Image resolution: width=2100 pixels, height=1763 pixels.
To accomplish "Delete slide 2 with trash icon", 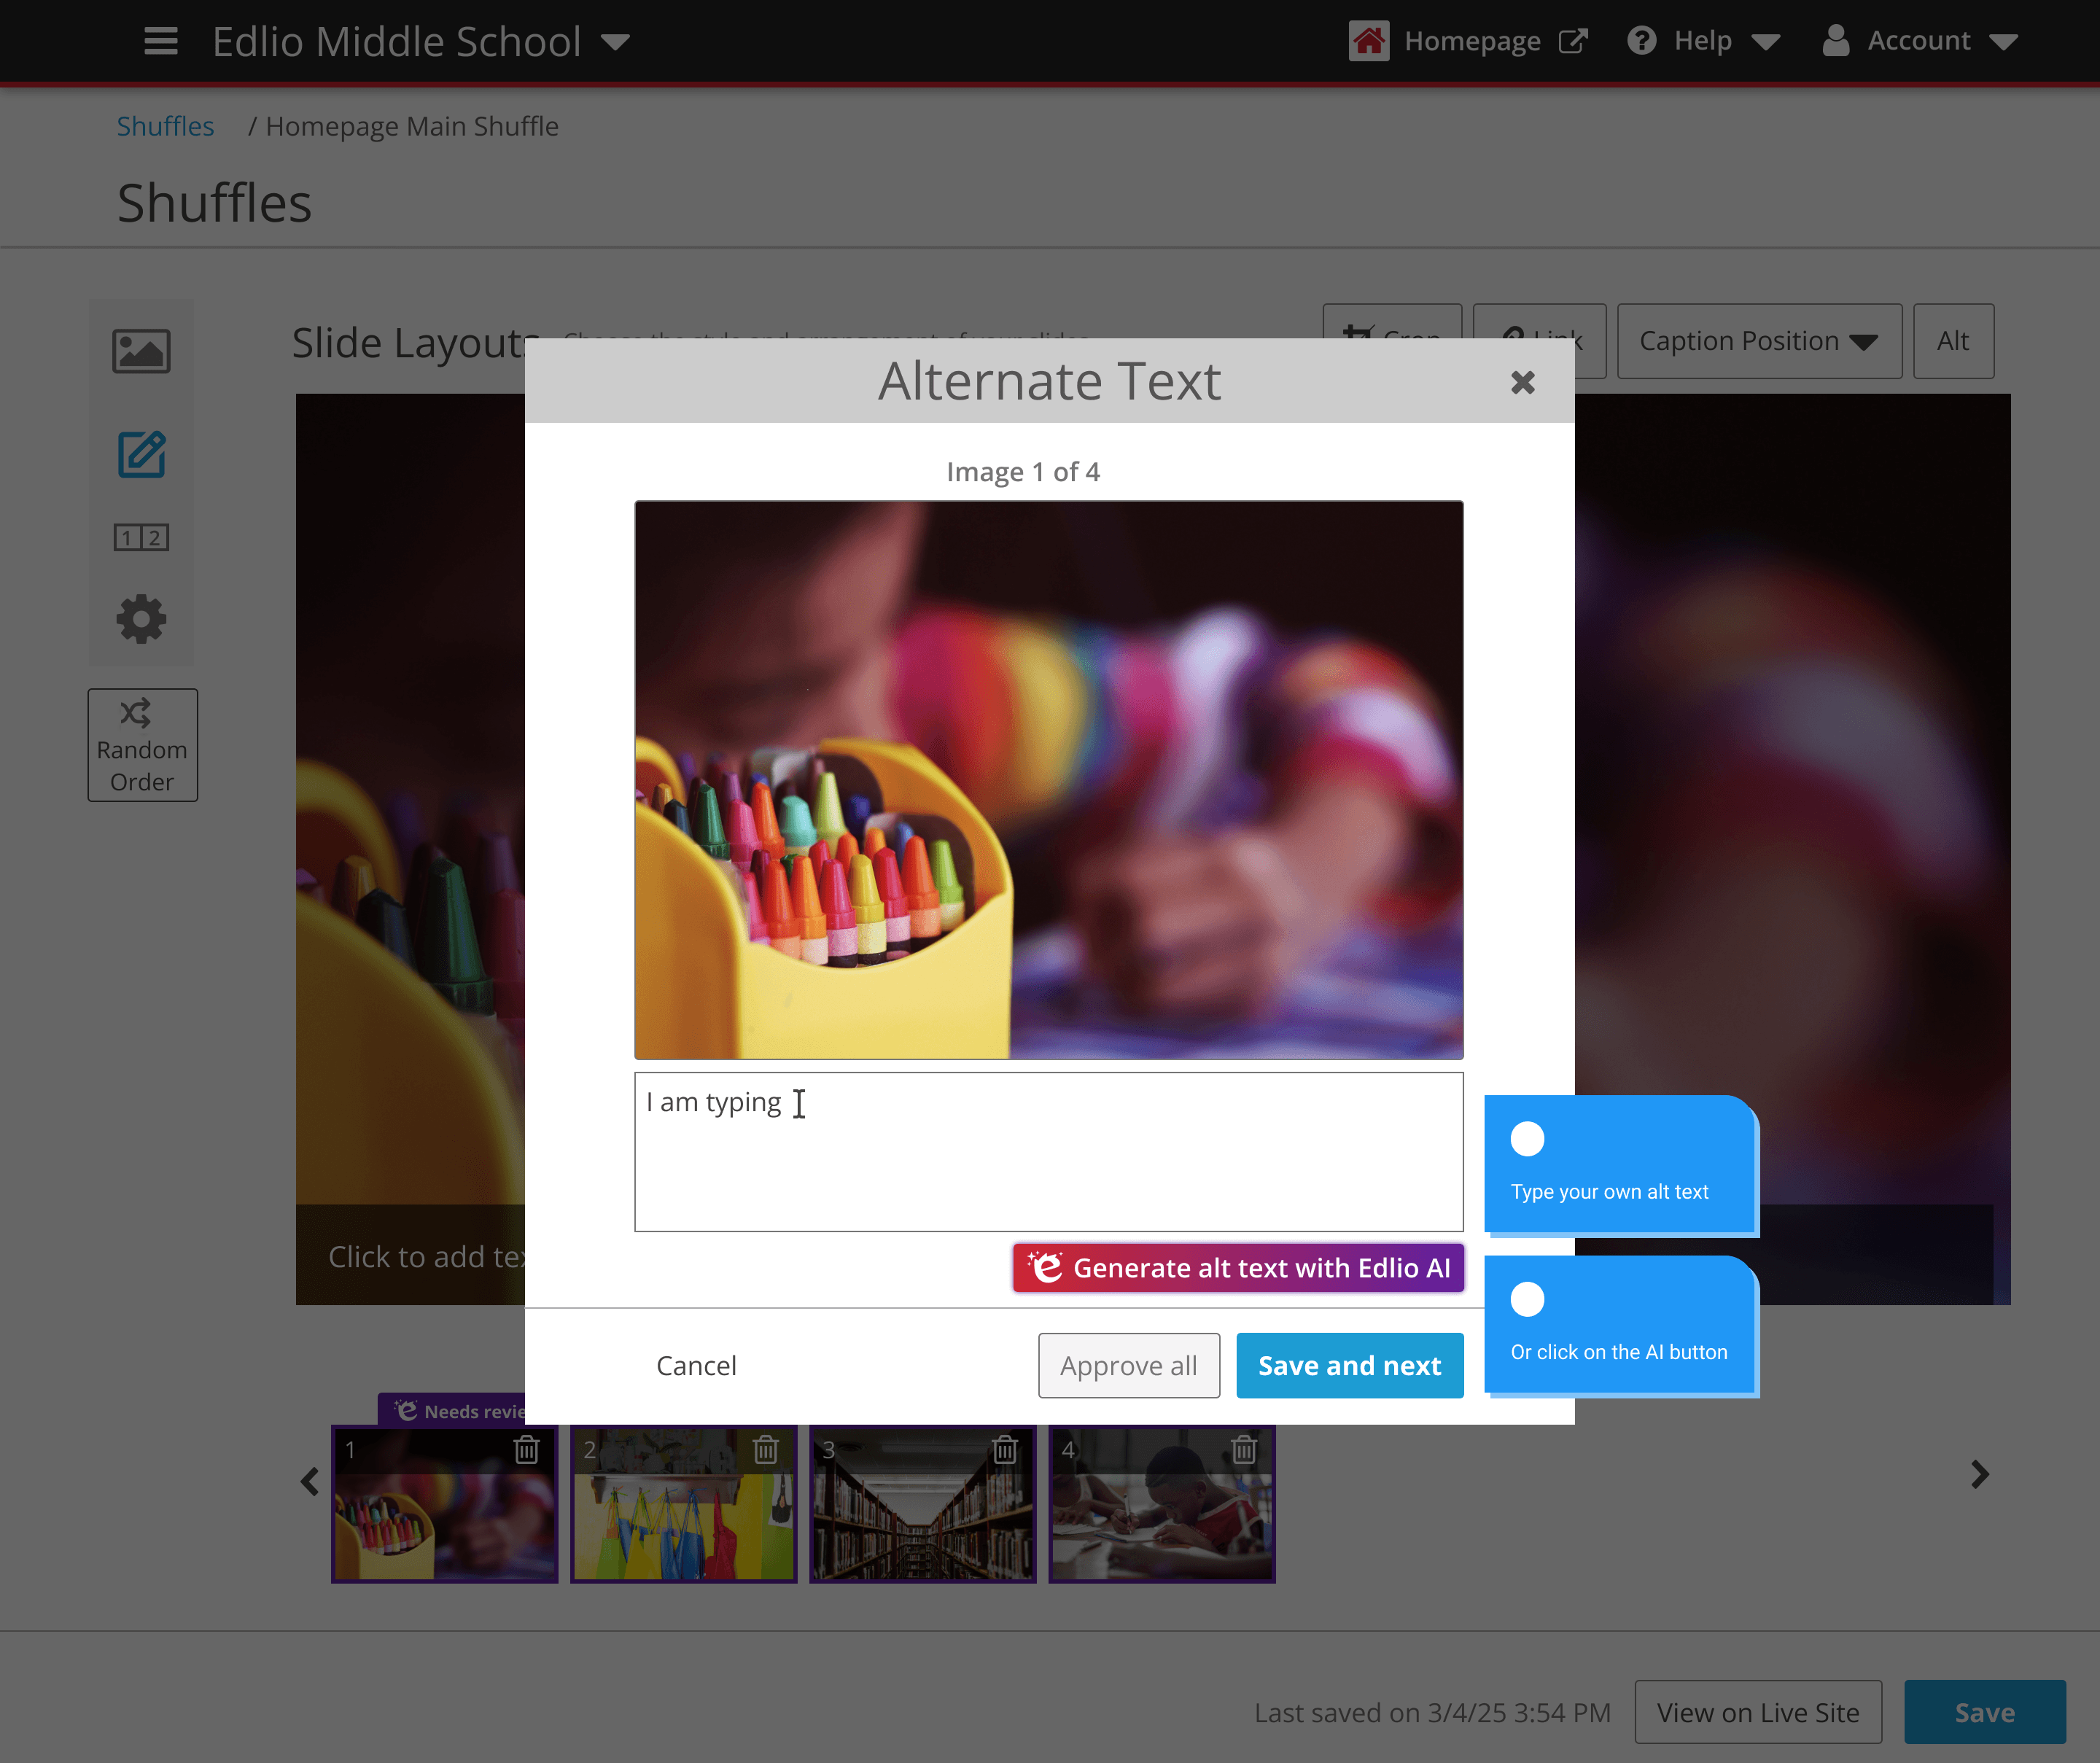I will pos(765,1450).
